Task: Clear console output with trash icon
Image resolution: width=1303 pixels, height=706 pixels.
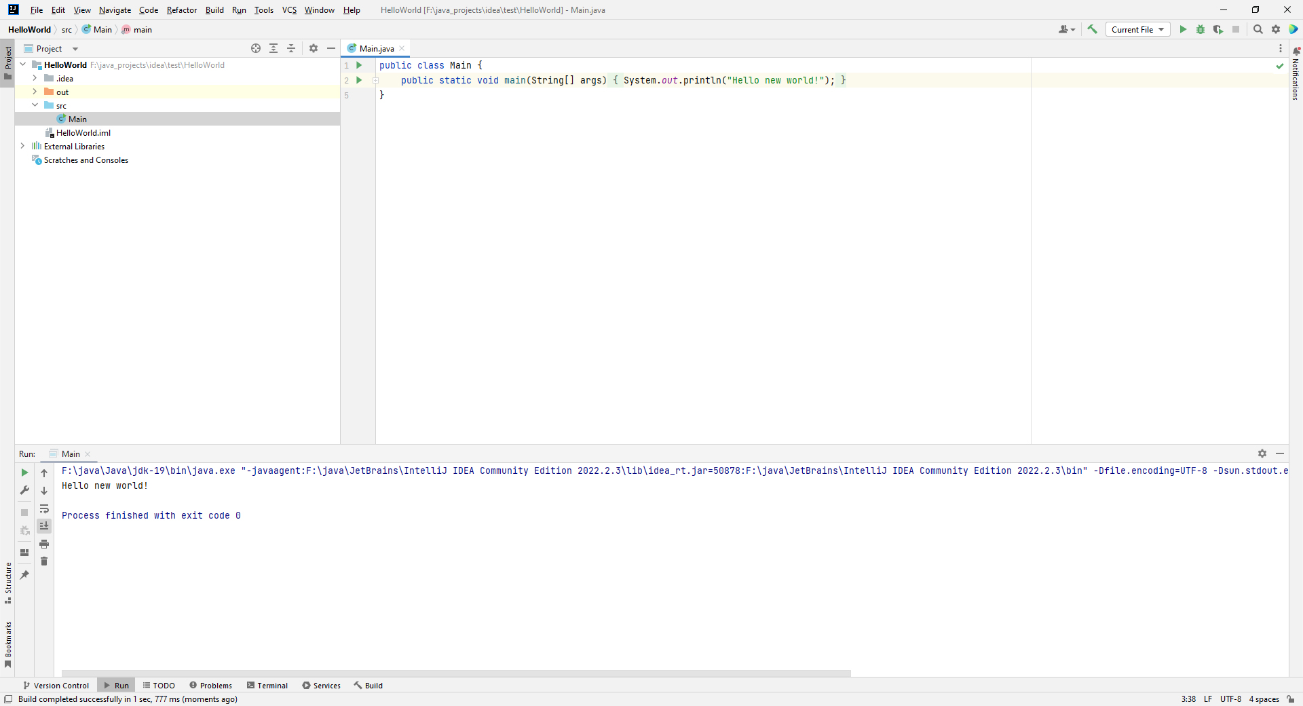Action: pyautogui.click(x=44, y=561)
